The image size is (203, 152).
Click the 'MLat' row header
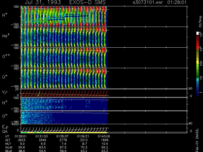click(x=9, y=151)
